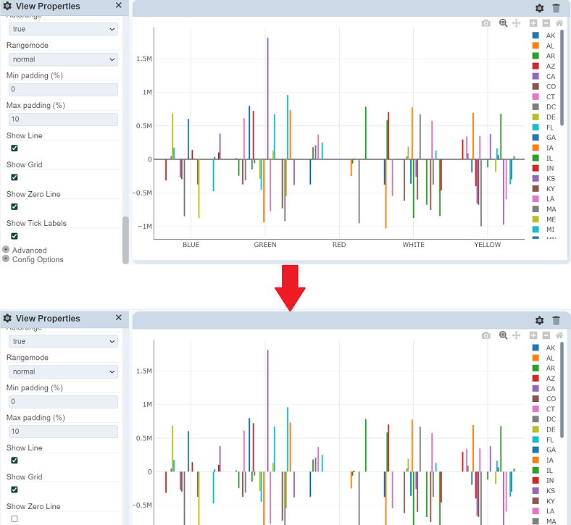The width and height of the screenshot is (571, 525).
Task: Toggle the ME series in the legend
Action: (550, 219)
